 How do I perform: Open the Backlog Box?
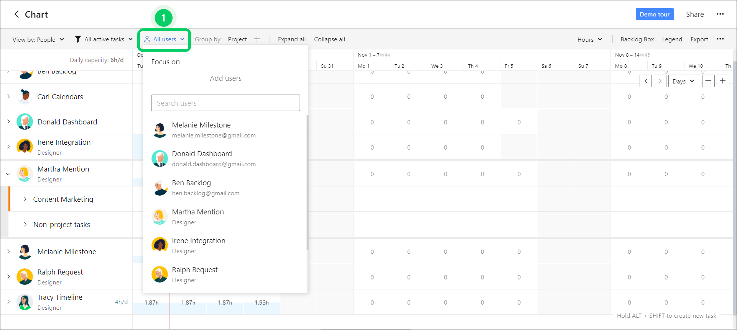(x=637, y=39)
